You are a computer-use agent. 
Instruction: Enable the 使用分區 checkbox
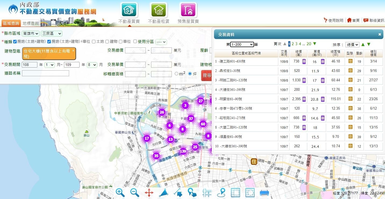(x=135, y=41)
